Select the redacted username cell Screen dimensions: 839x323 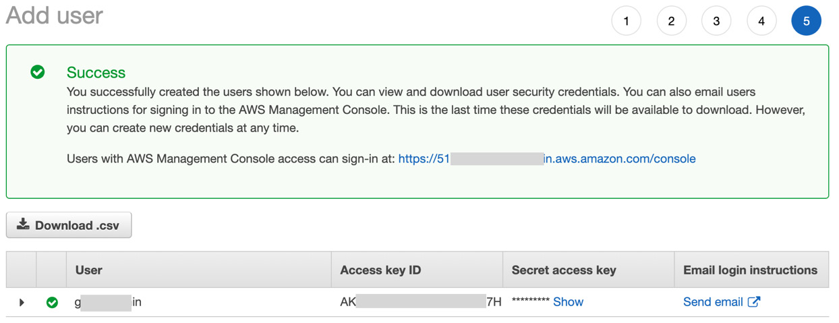tap(108, 302)
